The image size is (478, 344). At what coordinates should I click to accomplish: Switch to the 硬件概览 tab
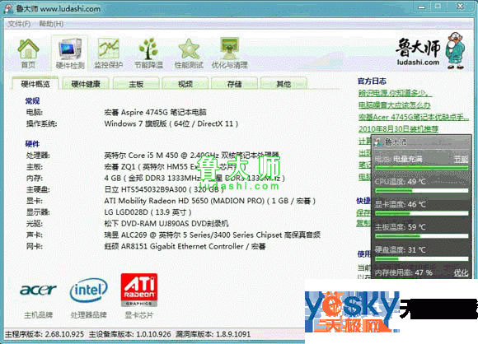(x=35, y=84)
